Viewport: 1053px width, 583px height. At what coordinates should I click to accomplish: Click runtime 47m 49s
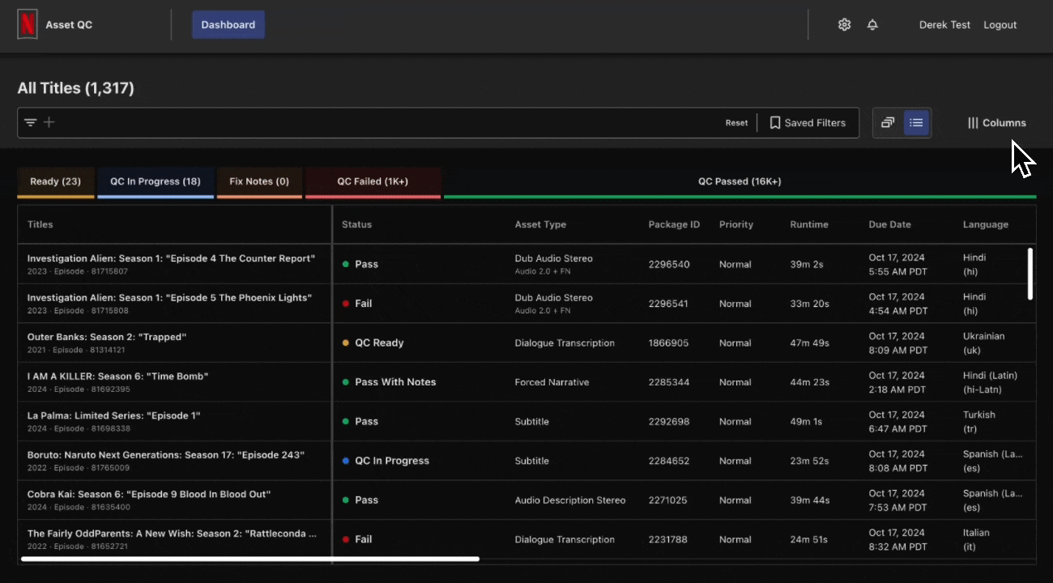[x=809, y=343]
